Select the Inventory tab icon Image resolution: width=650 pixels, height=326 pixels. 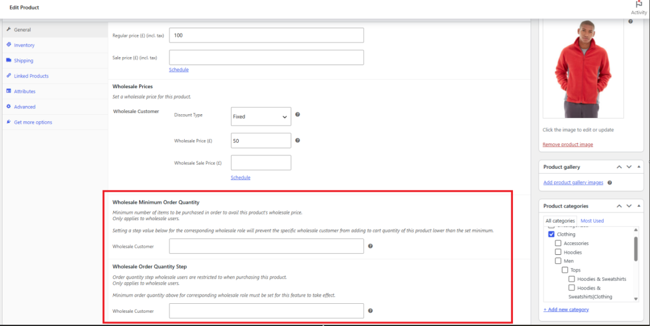tap(9, 45)
